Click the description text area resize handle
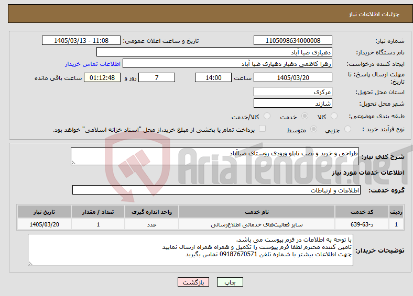The width and height of the screenshot is (413, 296). (73, 163)
